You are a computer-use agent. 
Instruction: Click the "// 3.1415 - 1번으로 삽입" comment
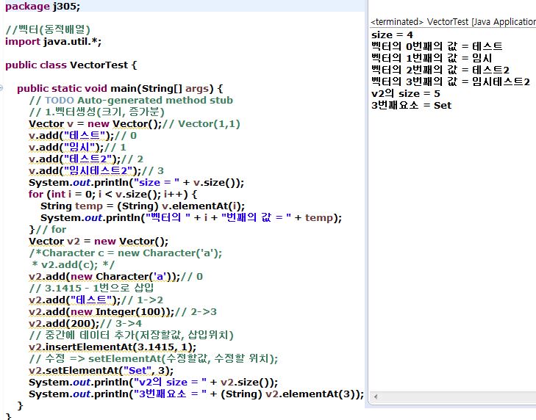[x=91, y=288]
